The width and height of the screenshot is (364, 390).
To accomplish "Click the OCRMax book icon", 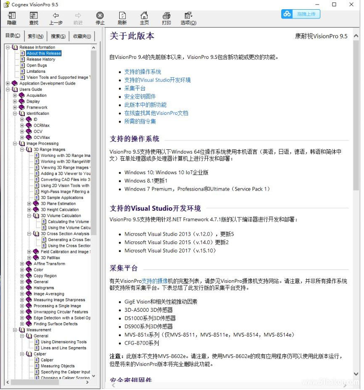I will point(29,125).
